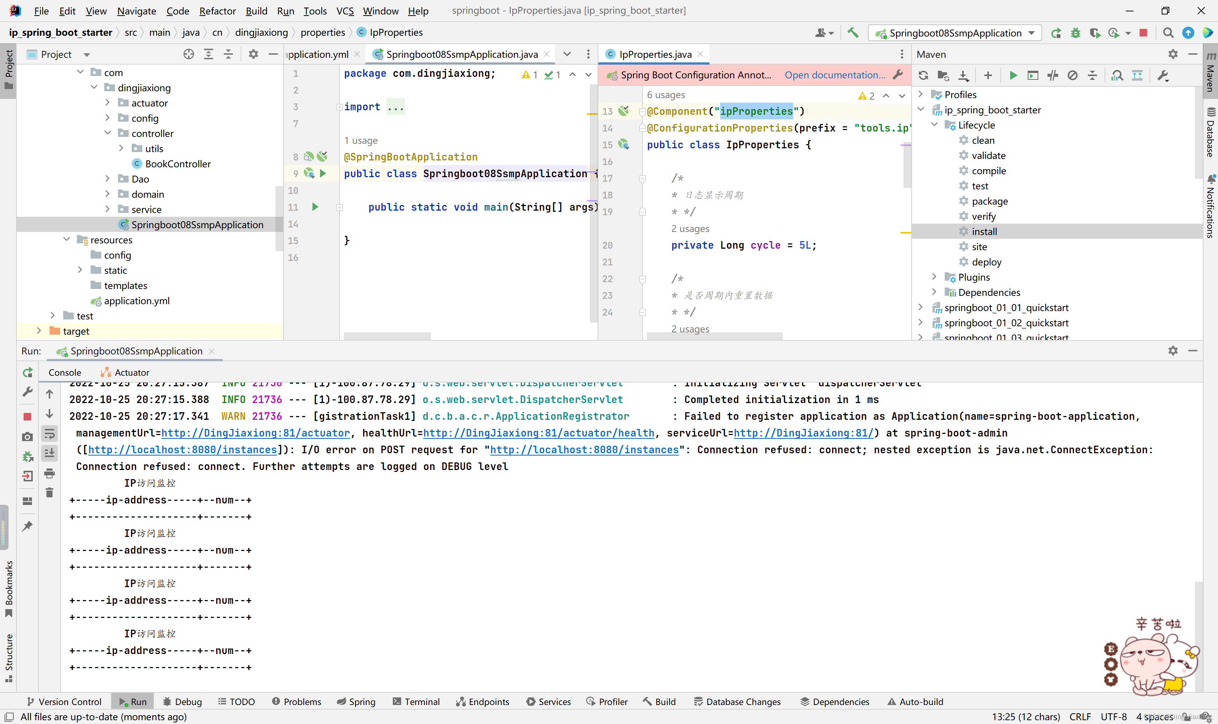Reload all Maven projects

(923, 76)
